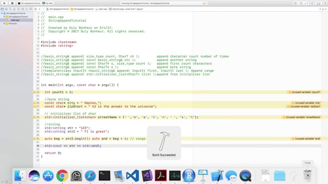Viewport: 328px width, 184px height.
Task: Toggle the bottom Debug area panel
Action: click(319, 3)
